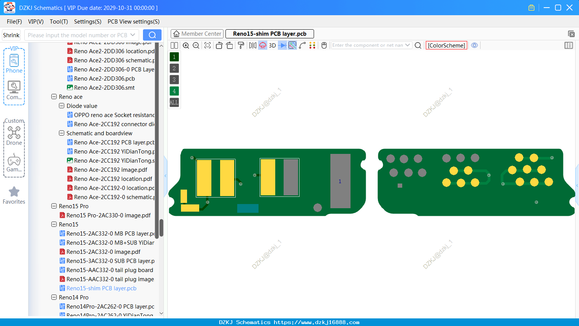Open Favorites in the sidebar
Viewport: 579px width, 326px height.
(x=14, y=195)
